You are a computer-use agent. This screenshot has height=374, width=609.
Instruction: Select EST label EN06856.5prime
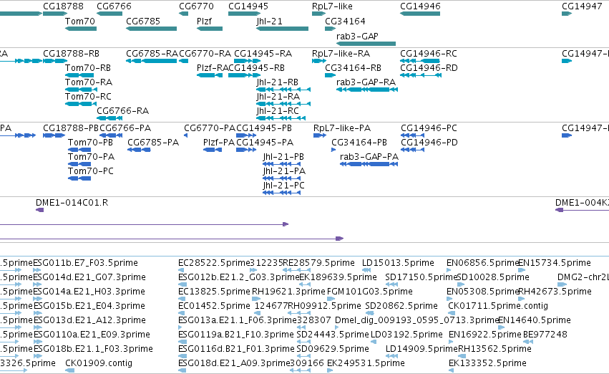tap(483, 263)
